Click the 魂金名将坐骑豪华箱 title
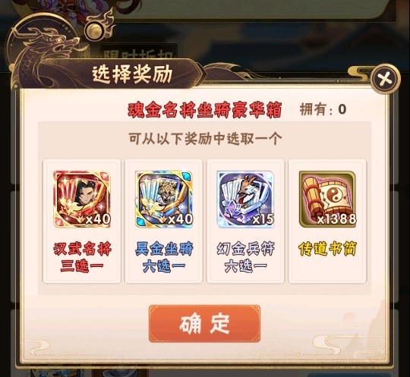410x377 pixels. (205, 110)
